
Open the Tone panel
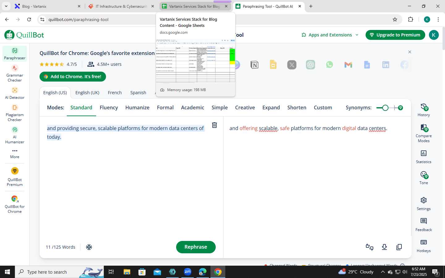[424, 178]
